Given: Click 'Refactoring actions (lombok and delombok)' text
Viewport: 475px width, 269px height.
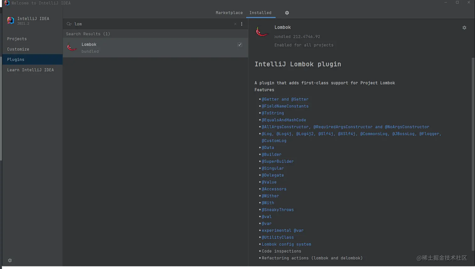Looking at the screenshot, I should pyautogui.click(x=312, y=258).
